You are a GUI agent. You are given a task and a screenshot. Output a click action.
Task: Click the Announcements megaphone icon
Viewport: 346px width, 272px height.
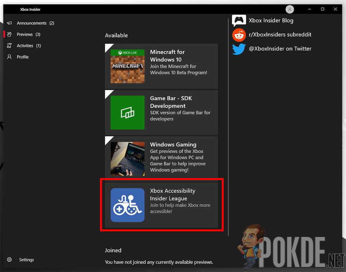pyautogui.click(x=9, y=23)
